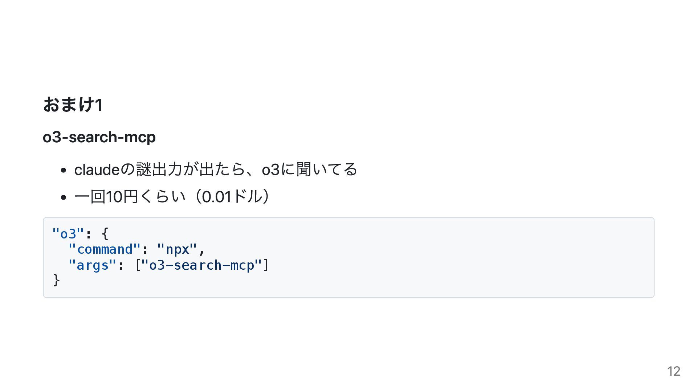
Task: Click the word claude in first bullet
Action: pos(97,170)
